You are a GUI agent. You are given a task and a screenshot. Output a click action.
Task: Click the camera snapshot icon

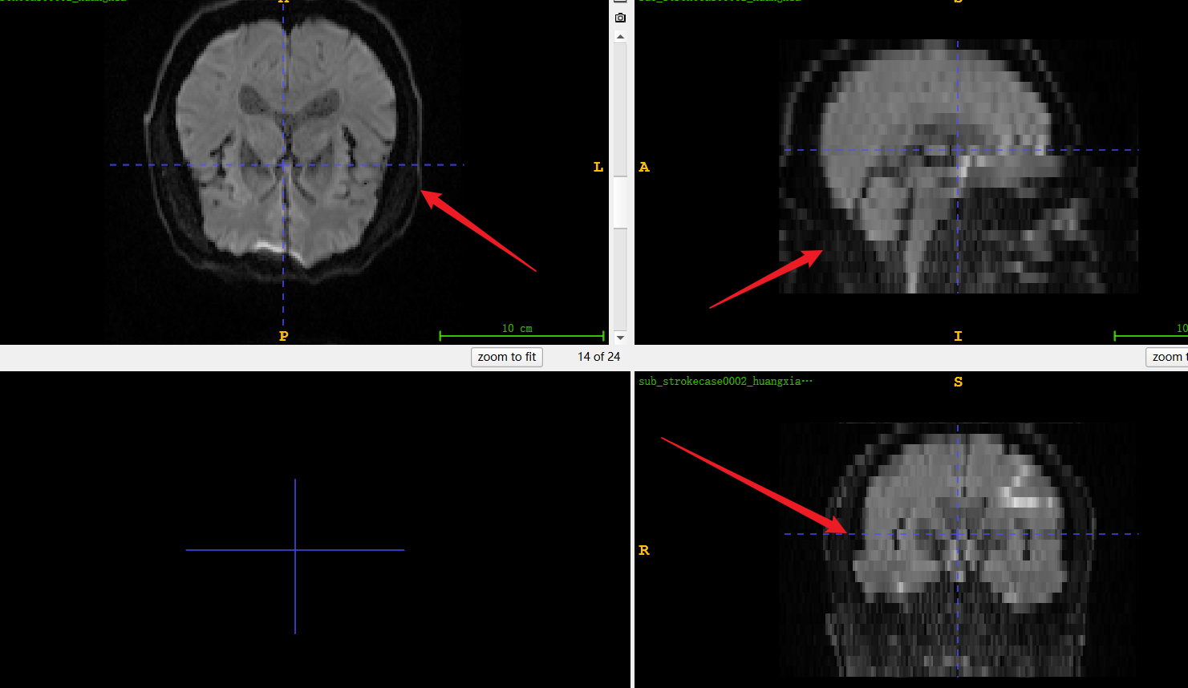click(x=620, y=18)
